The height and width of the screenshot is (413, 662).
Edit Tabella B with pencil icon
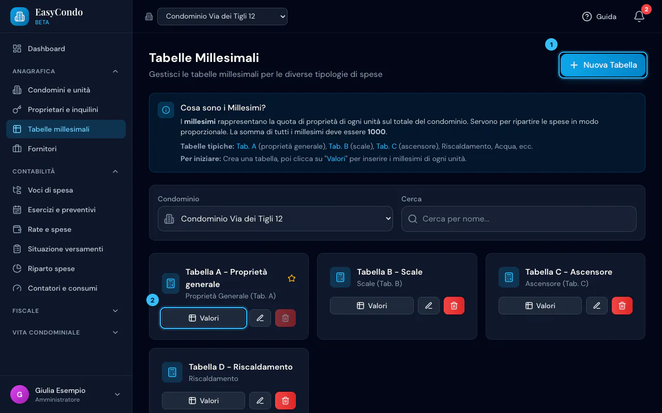429,306
